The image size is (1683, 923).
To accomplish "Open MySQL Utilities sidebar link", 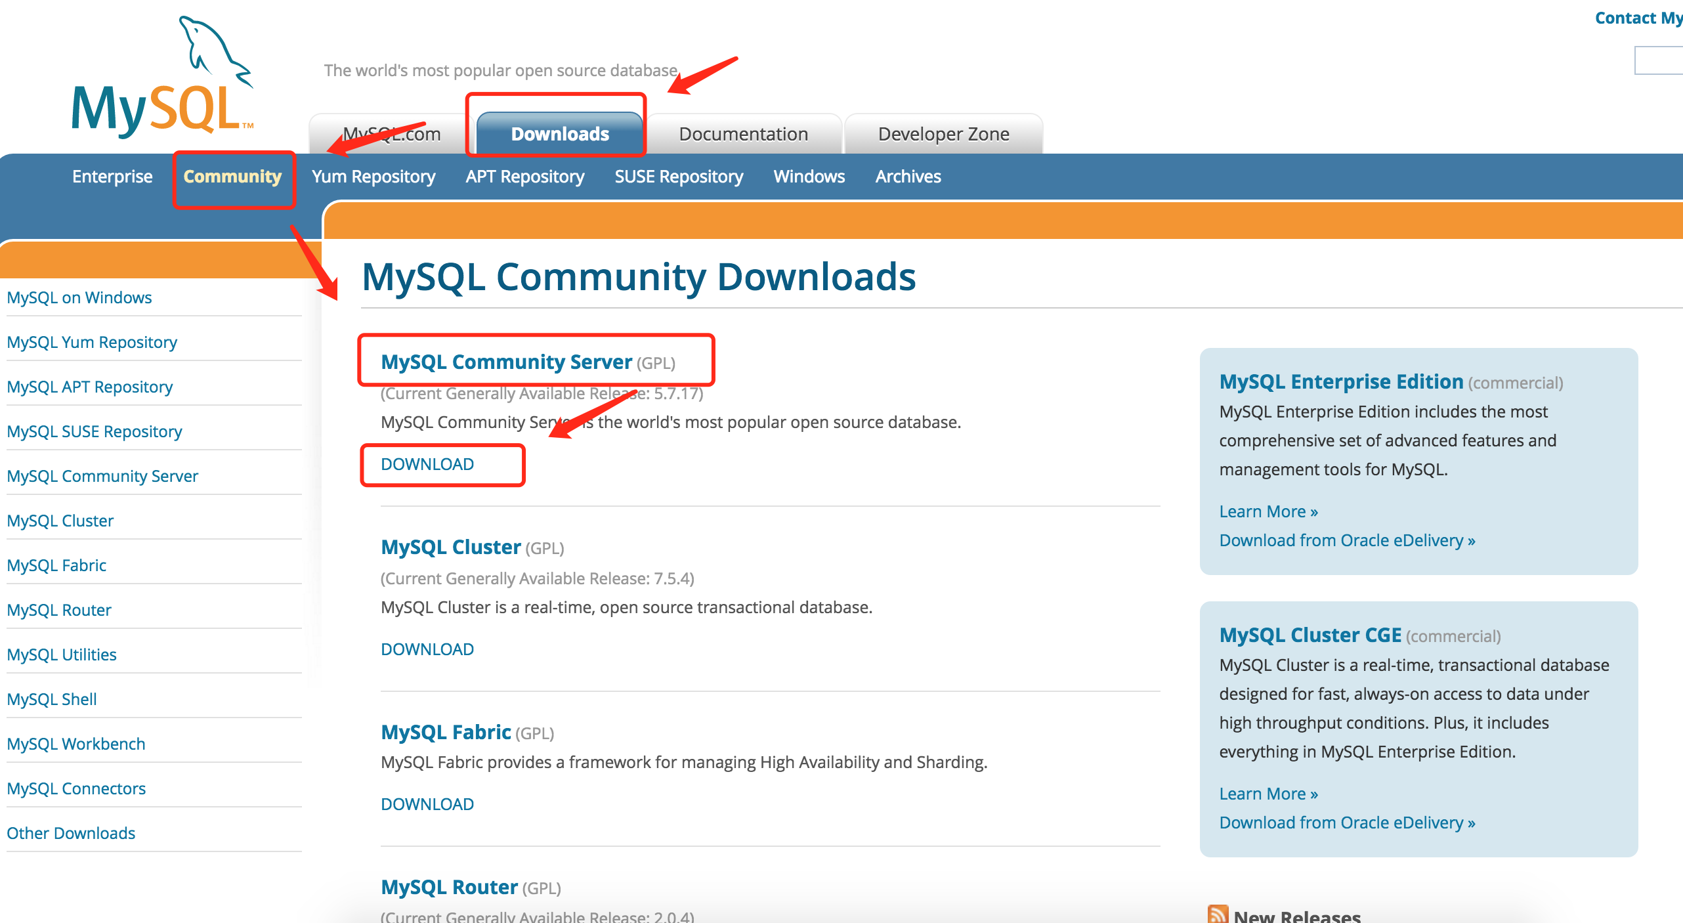I will (x=62, y=655).
